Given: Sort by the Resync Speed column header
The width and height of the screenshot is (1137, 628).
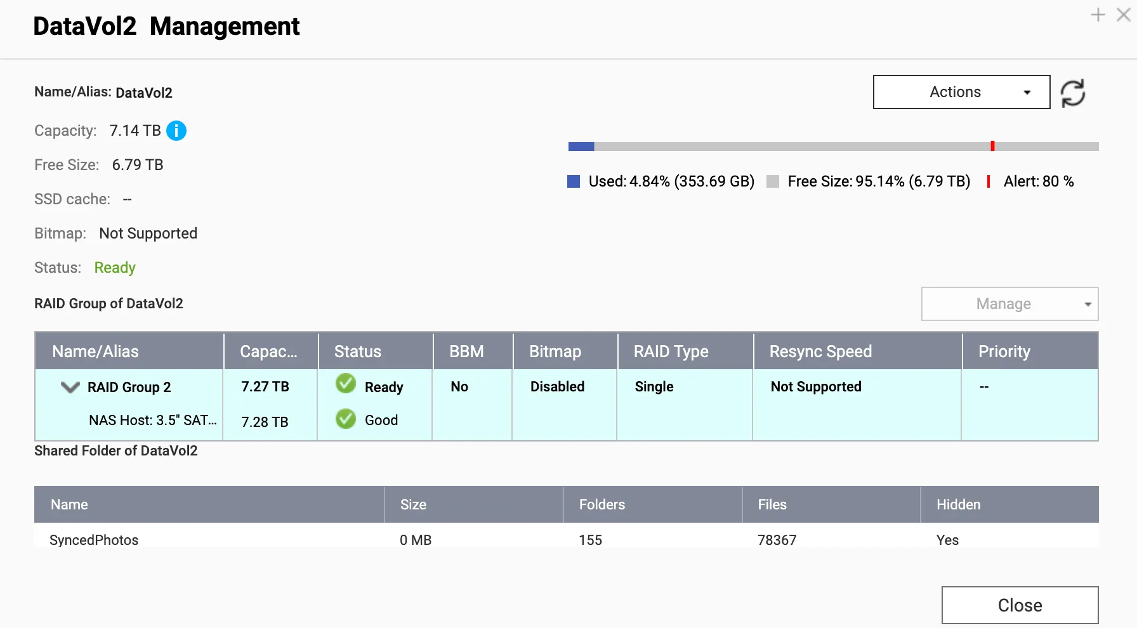Looking at the screenshot, I should [820, 351].
